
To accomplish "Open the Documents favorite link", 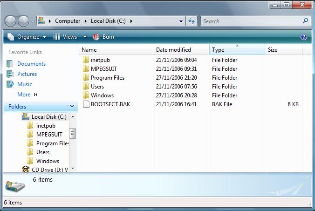I will click(x=31, y=64).
